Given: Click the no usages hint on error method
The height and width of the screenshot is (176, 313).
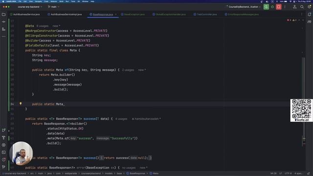Looking at the screenshot, I should [129, 168].
